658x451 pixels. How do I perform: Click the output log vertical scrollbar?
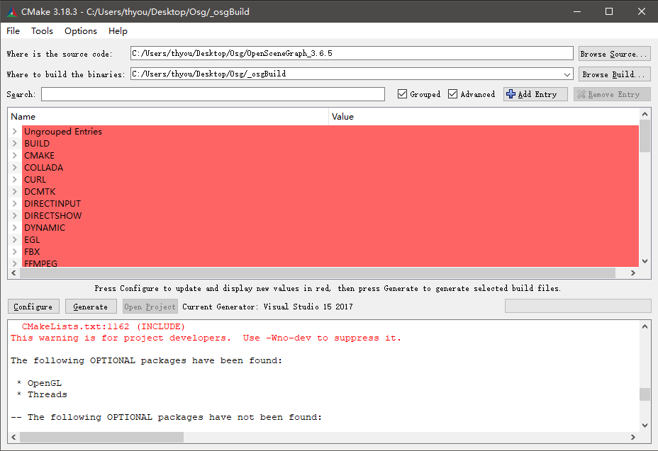click(x=645, y=394)
